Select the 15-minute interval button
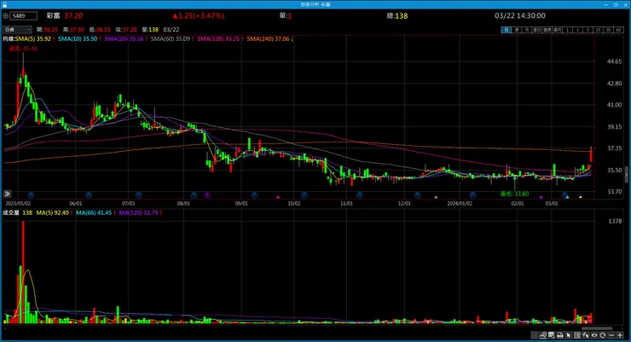 coord(598,30)
